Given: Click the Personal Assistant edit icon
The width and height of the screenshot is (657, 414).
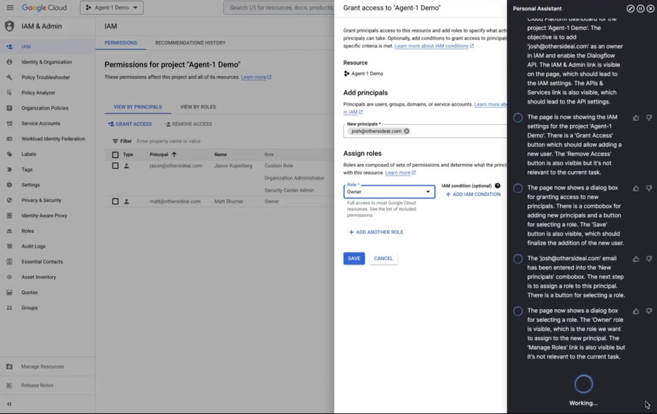Looking at the screenshot, I should 630,9.
